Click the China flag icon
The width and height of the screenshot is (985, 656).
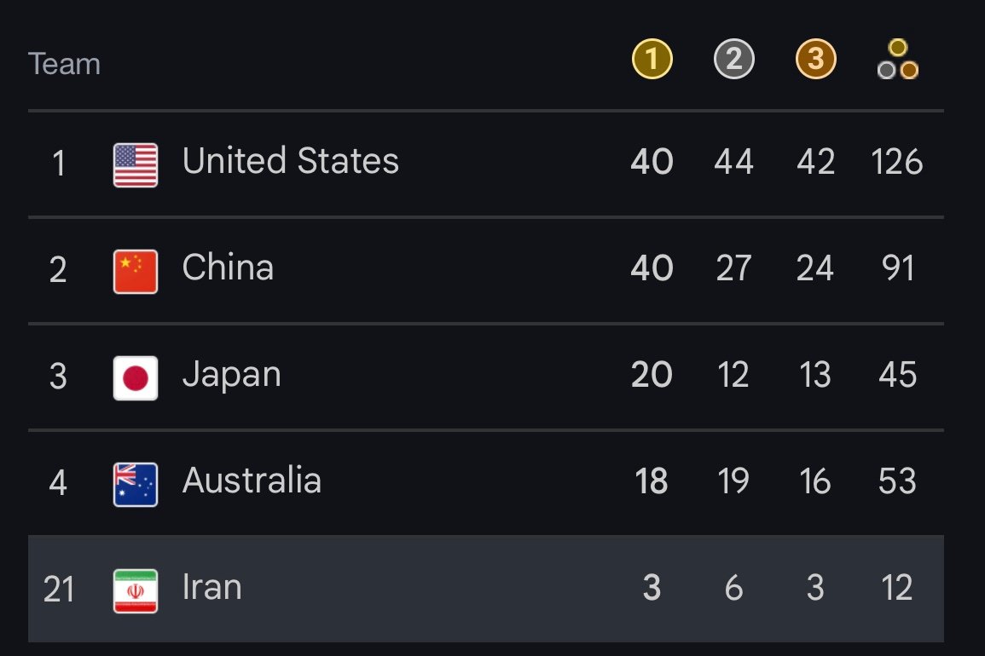[x=135, y=271]
